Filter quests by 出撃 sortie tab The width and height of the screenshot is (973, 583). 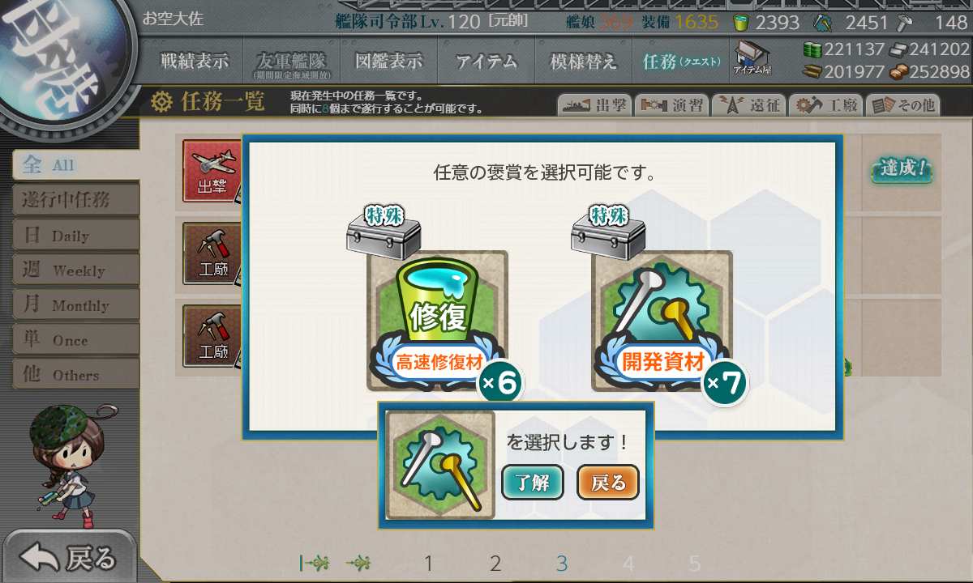(594, 104)
